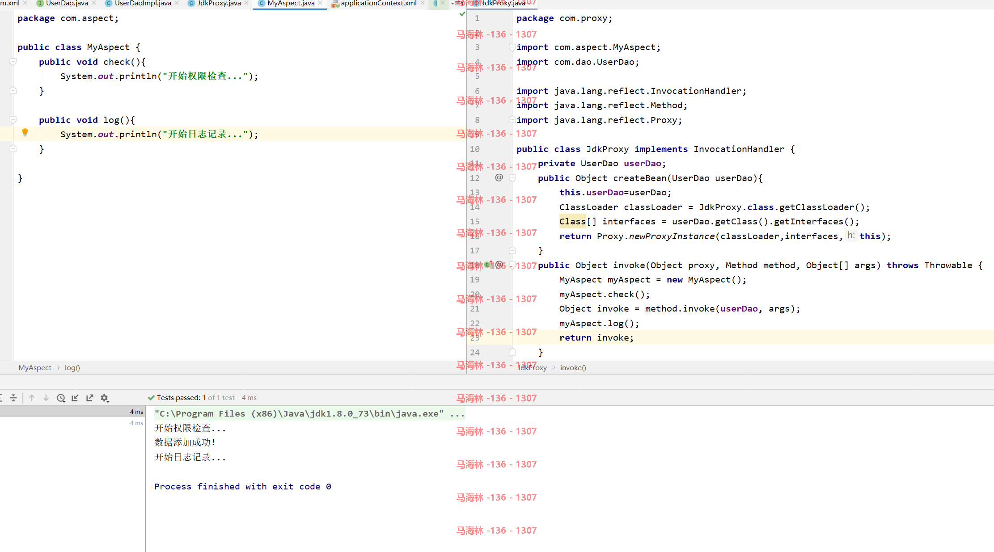The width and height of the screenshot is (994, 552).
Task: Click 'Process finished with exit code 0' text
Action: tap(243, 486)
